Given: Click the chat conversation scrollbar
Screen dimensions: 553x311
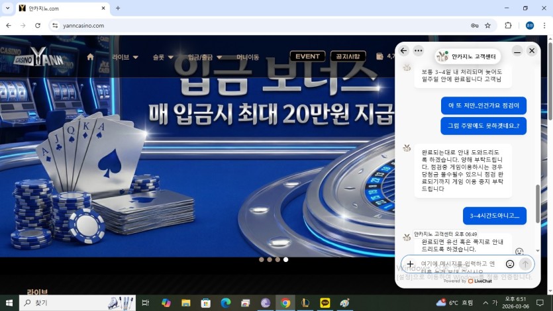Looking at the screenshot, I should coord(538,204).
